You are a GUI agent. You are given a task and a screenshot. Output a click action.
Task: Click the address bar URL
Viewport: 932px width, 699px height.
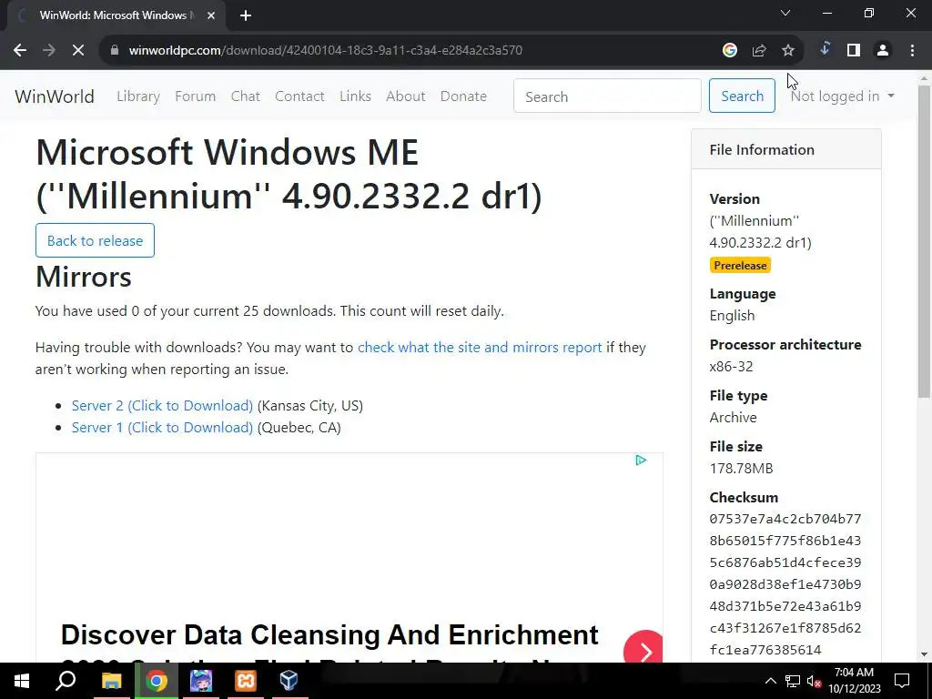point(326,50)
